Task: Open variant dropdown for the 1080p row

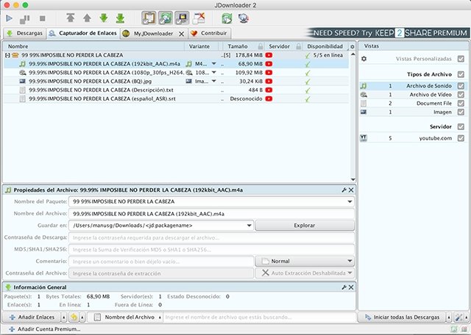Action: 214,73
